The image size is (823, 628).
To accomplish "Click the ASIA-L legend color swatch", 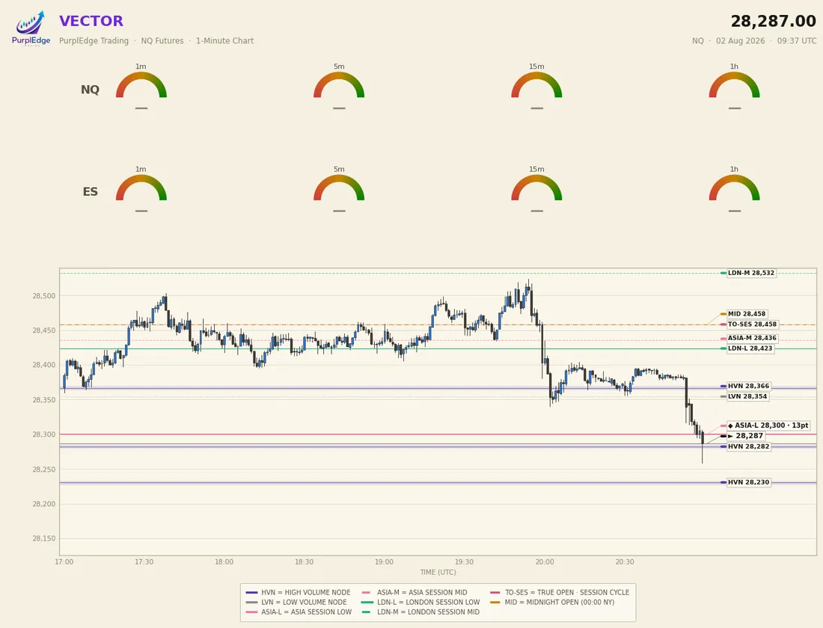I will [252, 612].
